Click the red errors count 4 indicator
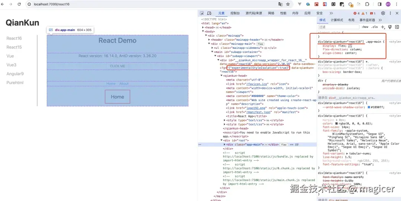 click(356, 13)
